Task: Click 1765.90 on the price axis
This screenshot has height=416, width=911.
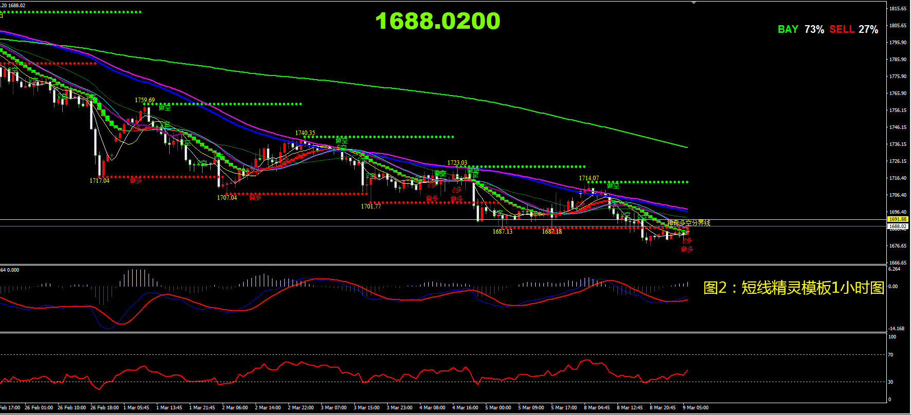Action: tap(898, 93)
